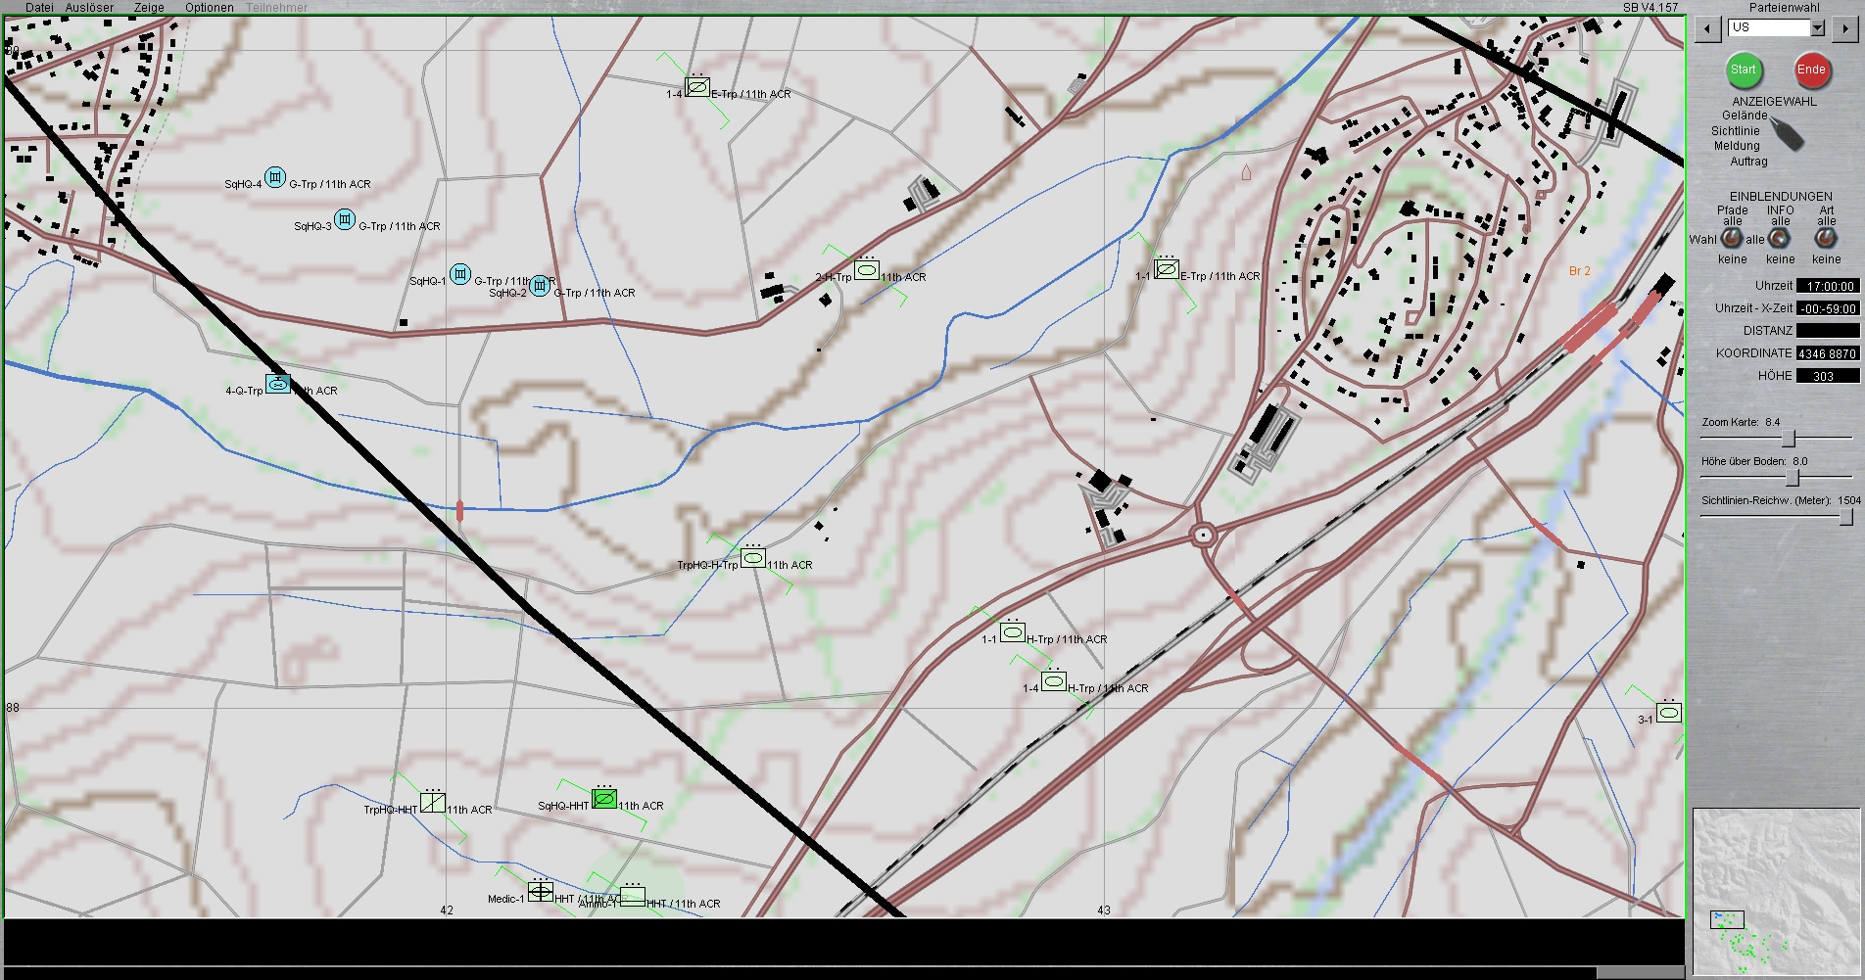The width and height of the screenshot is (1865, 980).
Task: Click the 1-4 E-Trp unit marker
Action: 697,87
